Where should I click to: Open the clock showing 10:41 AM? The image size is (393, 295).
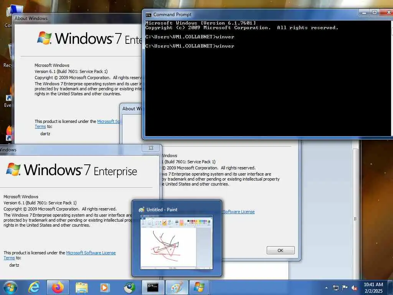(x=373, y=287)
